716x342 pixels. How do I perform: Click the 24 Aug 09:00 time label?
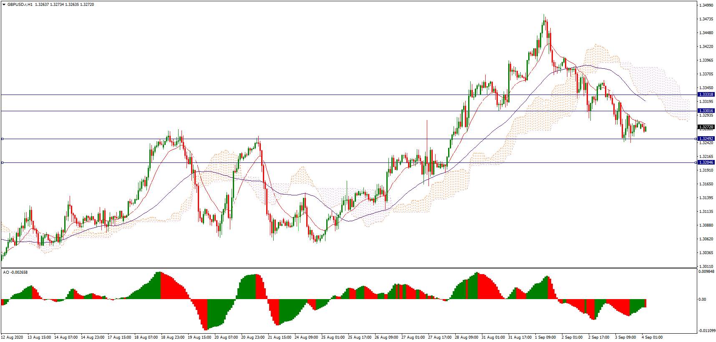point(306,337)
